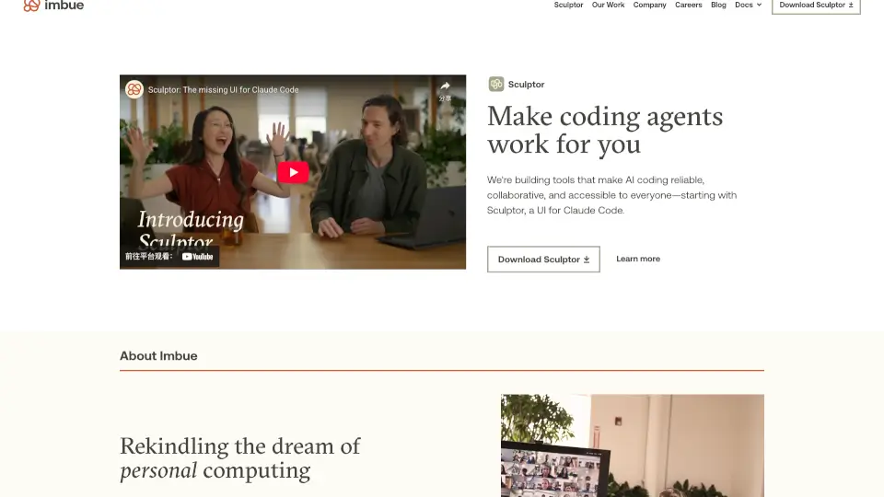Open the Company nav link
The width and height of the screenshot is (884, 497).
pyautogui.click(x=649, y=6)
